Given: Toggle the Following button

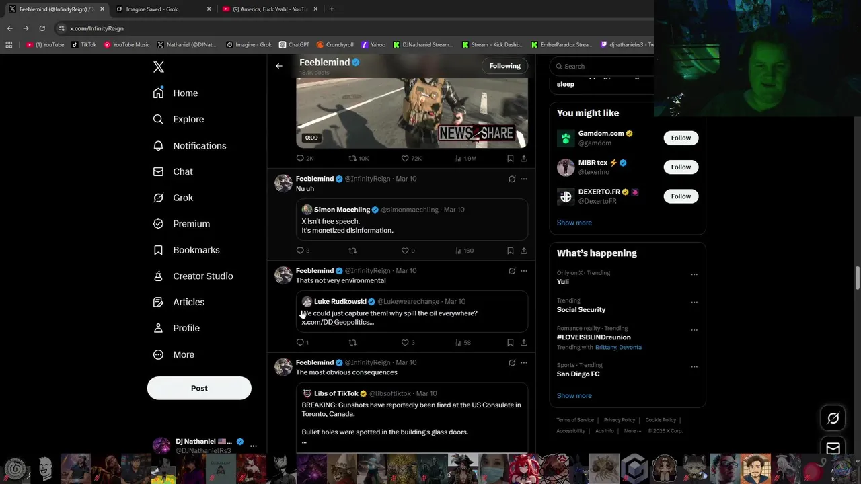Looking at the screenshot, I should click(505, 66).
